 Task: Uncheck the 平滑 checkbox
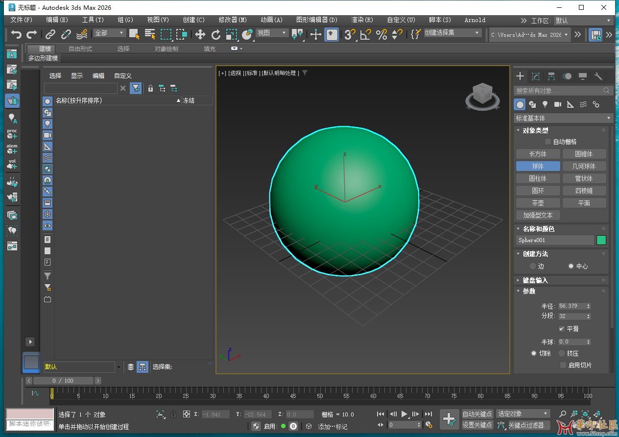pos(562,329)
